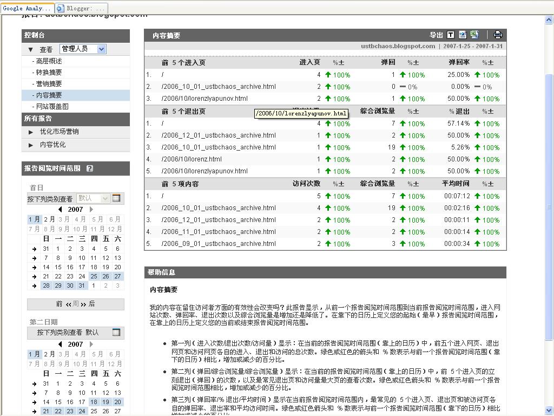Click the 00:07:12 average time value
The width and height of the screenshot is (554, 416).
point(457,196)
